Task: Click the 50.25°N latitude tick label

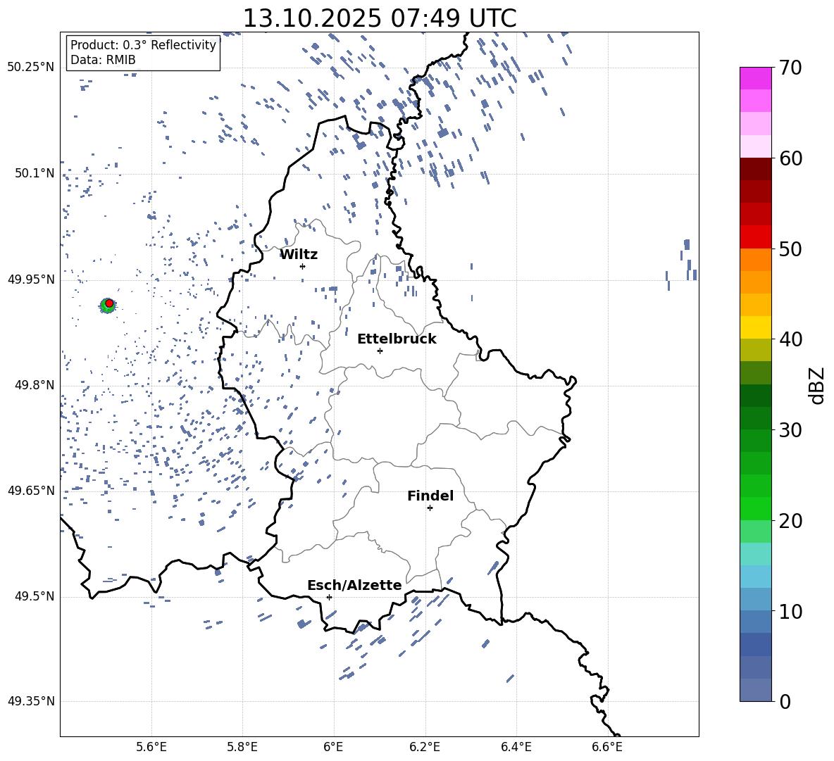Action: click(x=31, y=68)
